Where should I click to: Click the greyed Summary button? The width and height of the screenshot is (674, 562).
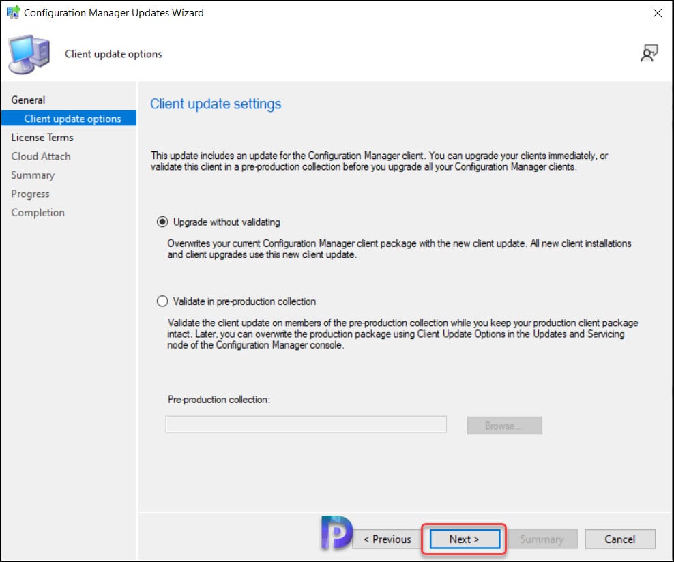tap(542, 539)
